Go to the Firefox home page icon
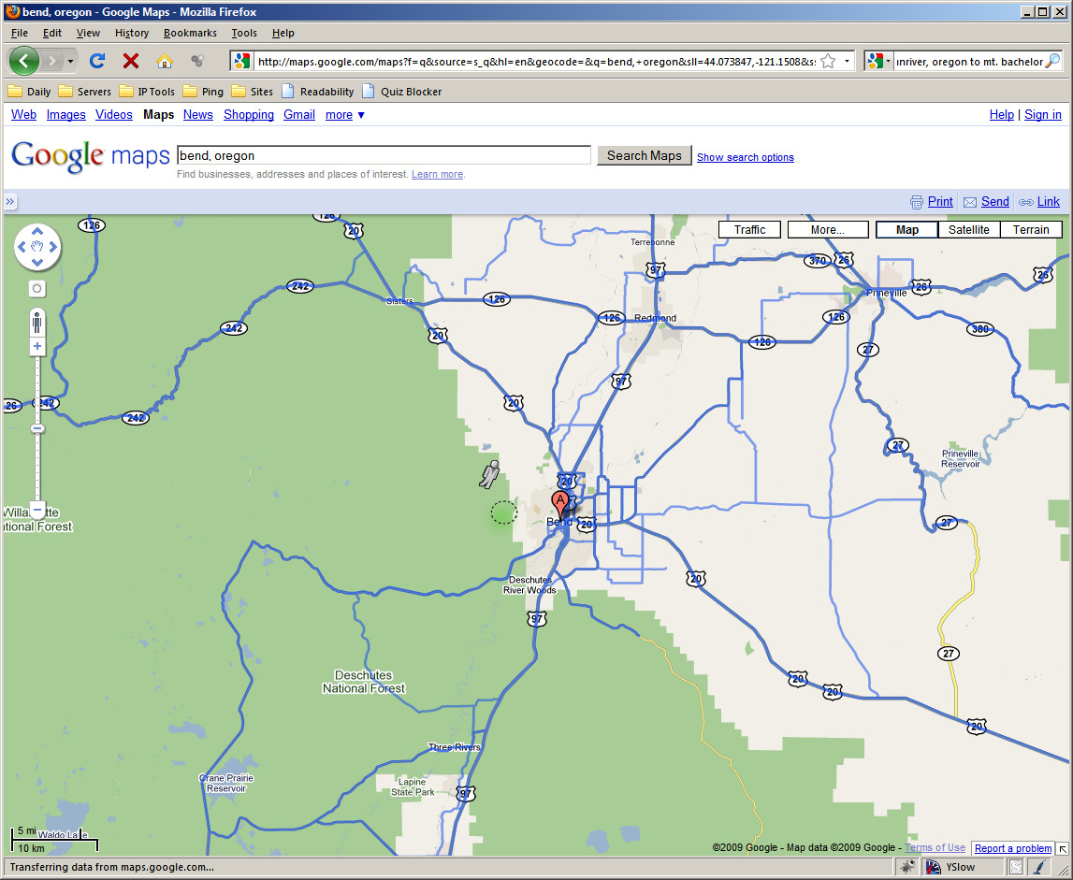Screen dimensions: 1073x880 point(164,61)
